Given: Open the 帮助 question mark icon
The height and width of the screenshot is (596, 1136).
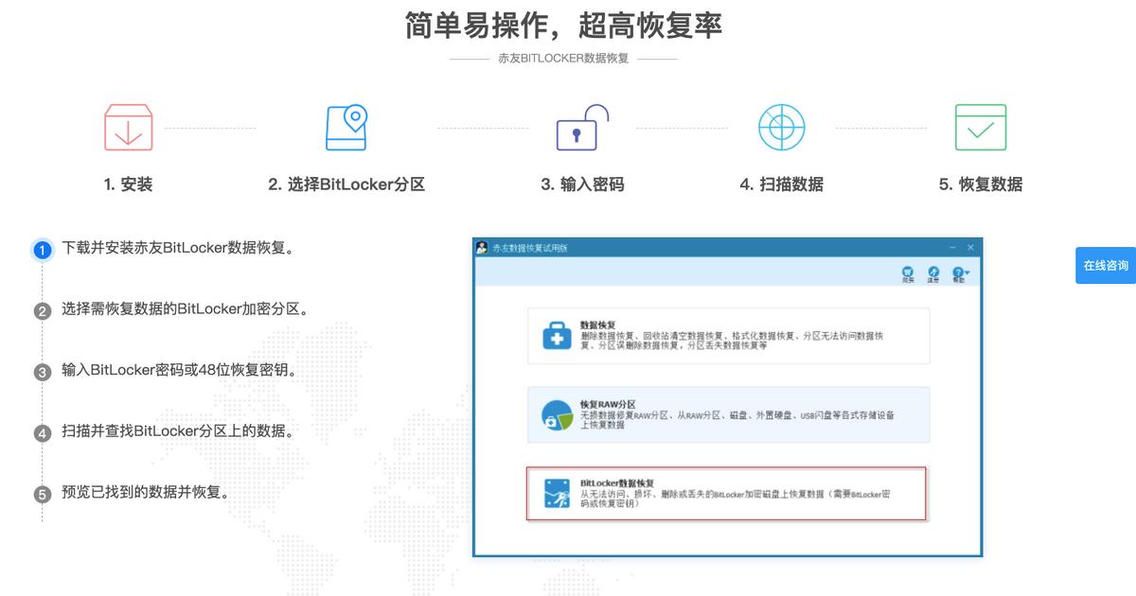Looking at the screenshot, I should point(959,271).
